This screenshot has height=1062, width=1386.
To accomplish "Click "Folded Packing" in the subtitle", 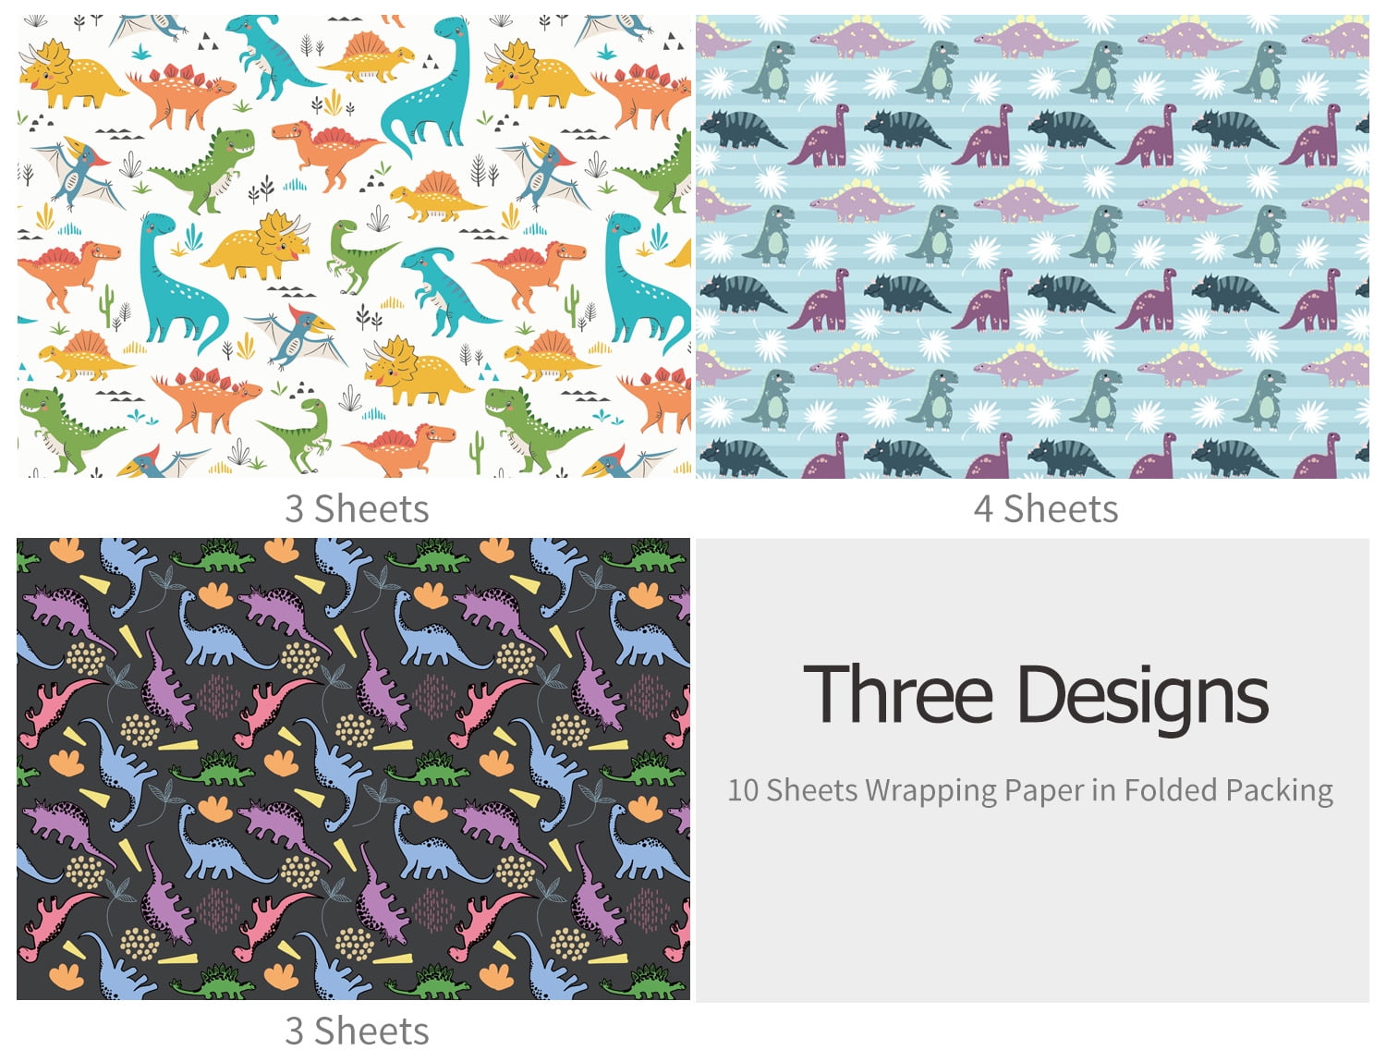I will click(x=1229, y=791).
